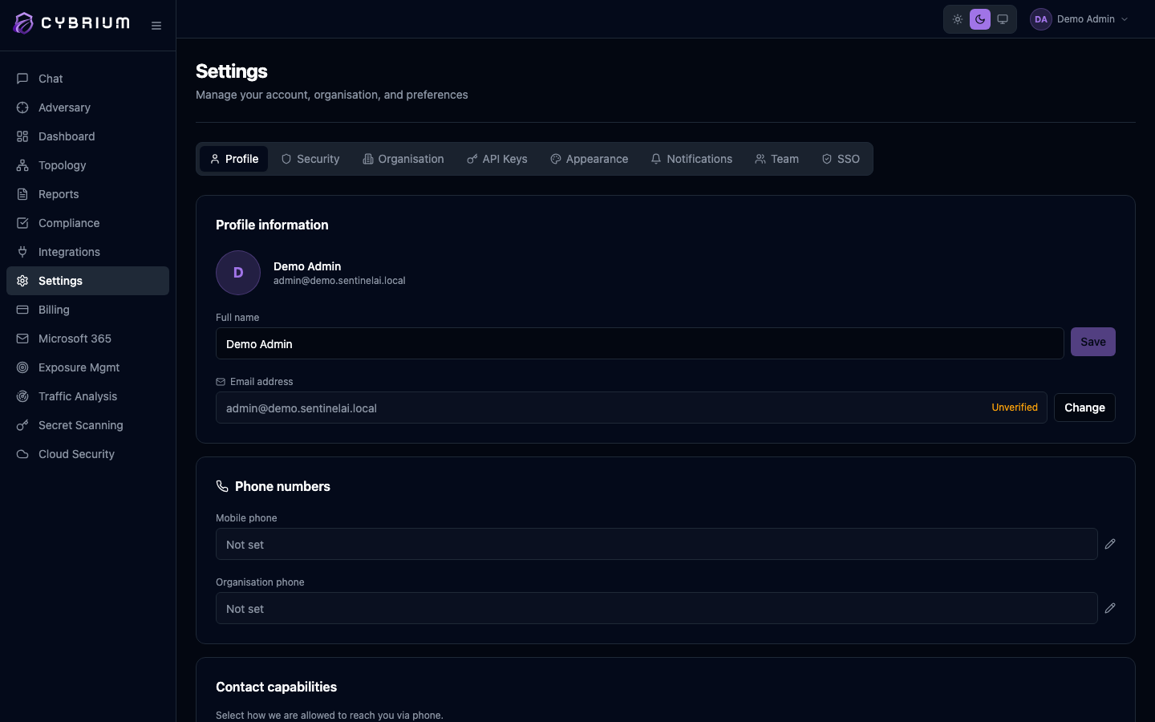Click the Exposure Mgmt target icon

(x=22, y=367)
